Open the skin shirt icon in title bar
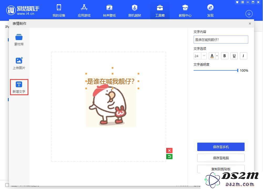 pyautogui.click(x=237, y=2)
